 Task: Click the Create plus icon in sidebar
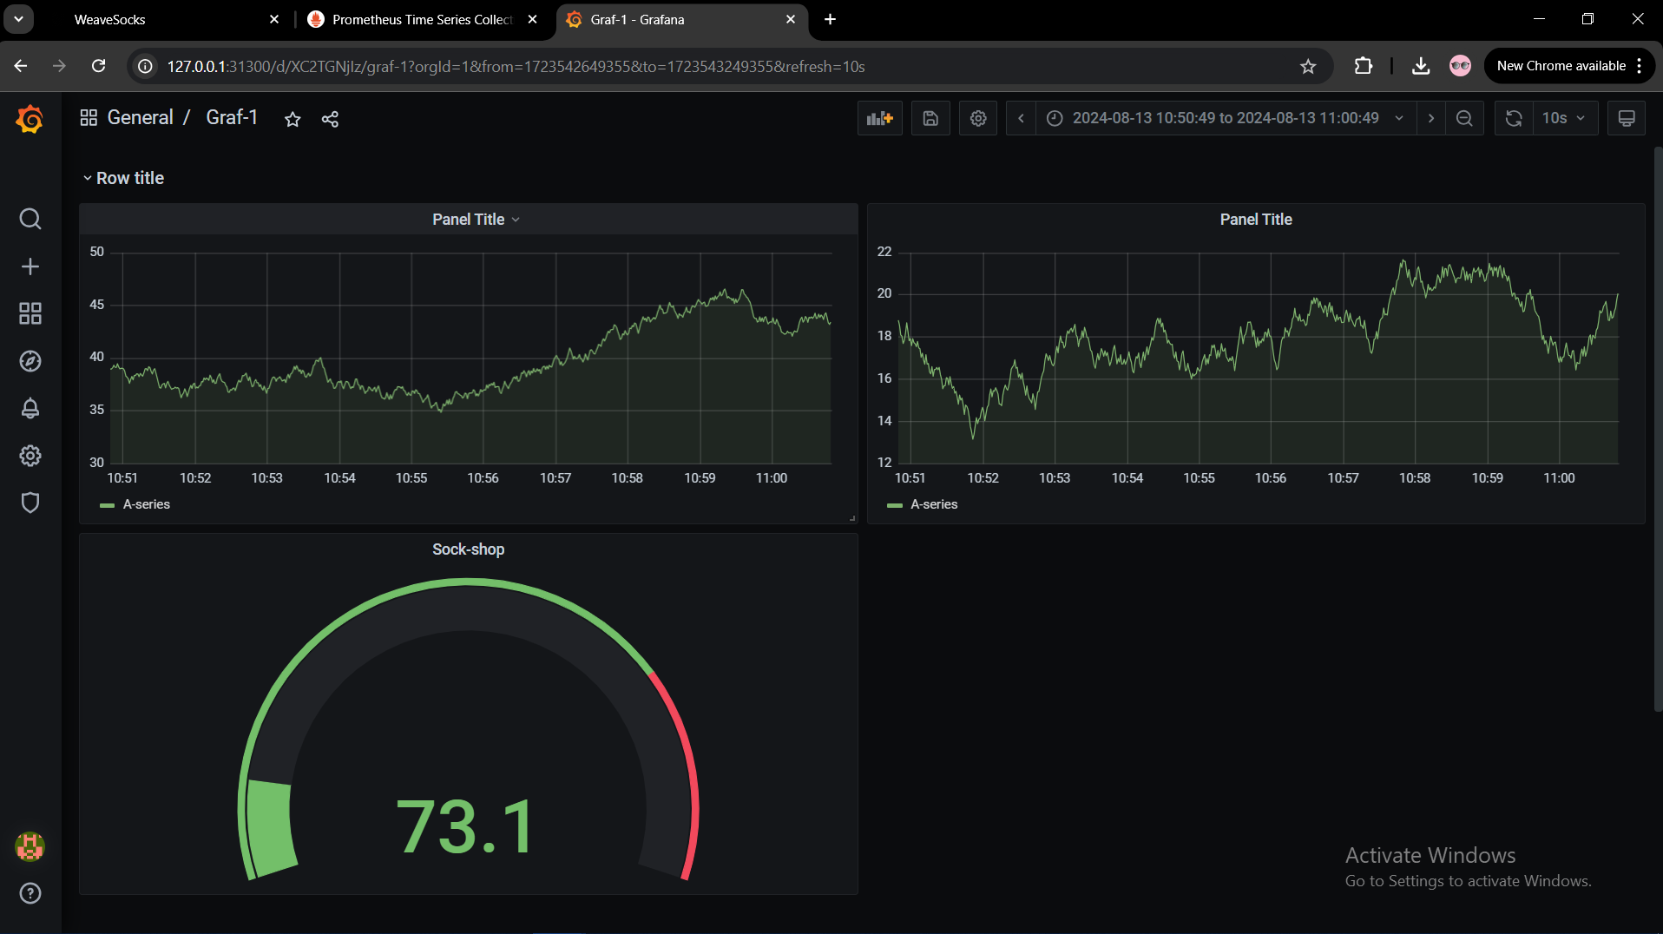tap(30, 266)
